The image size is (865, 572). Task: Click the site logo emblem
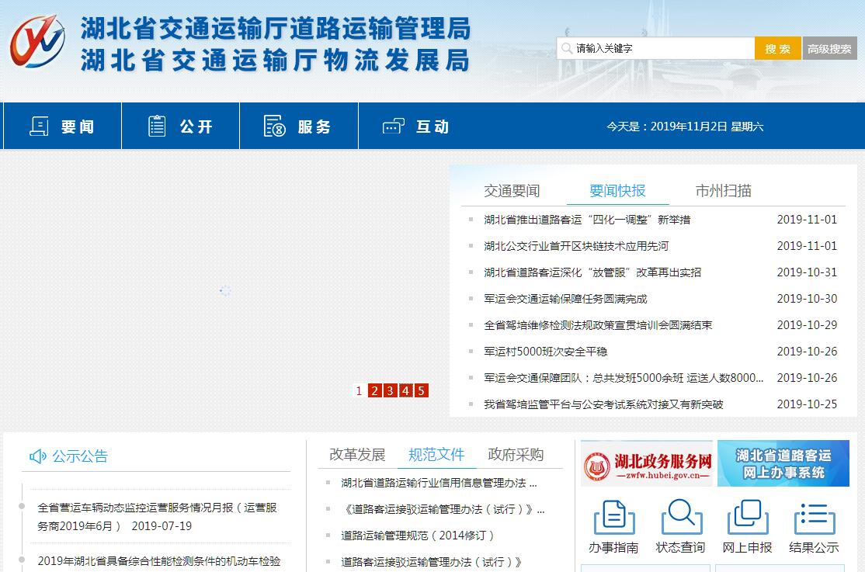[37, 42]
